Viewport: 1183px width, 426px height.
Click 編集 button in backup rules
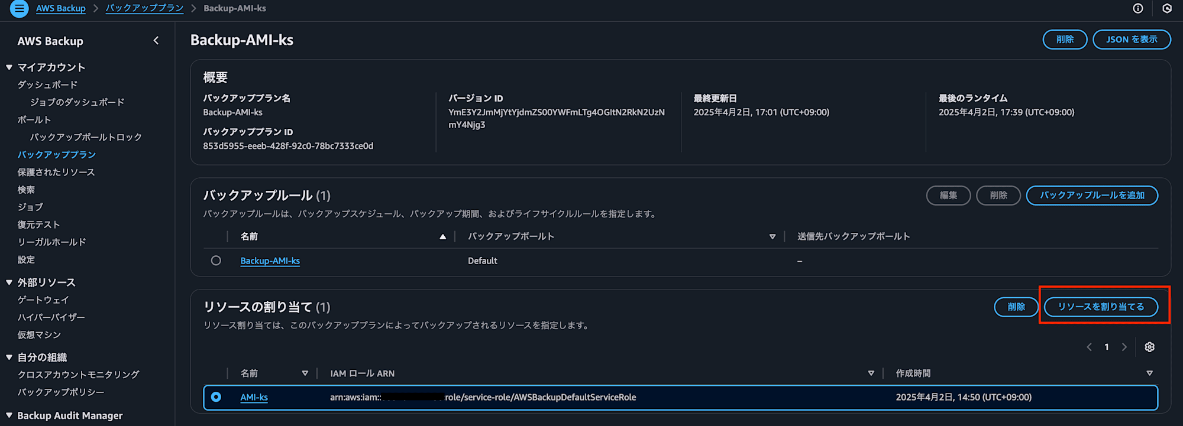[948, 196]
